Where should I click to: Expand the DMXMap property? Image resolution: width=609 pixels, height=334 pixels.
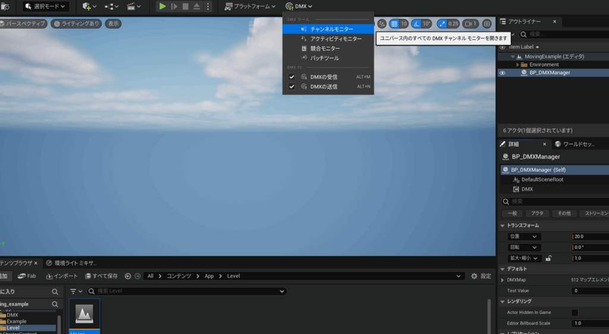click(503, 280)
